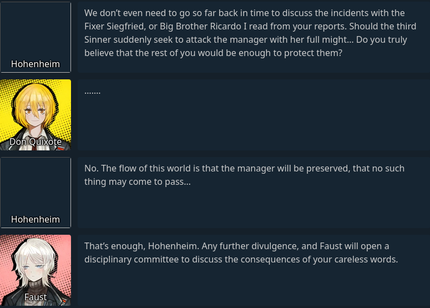Click the top blank Hohenheim portrait
This screenshot has height=308, width=430.
point(36,31)
